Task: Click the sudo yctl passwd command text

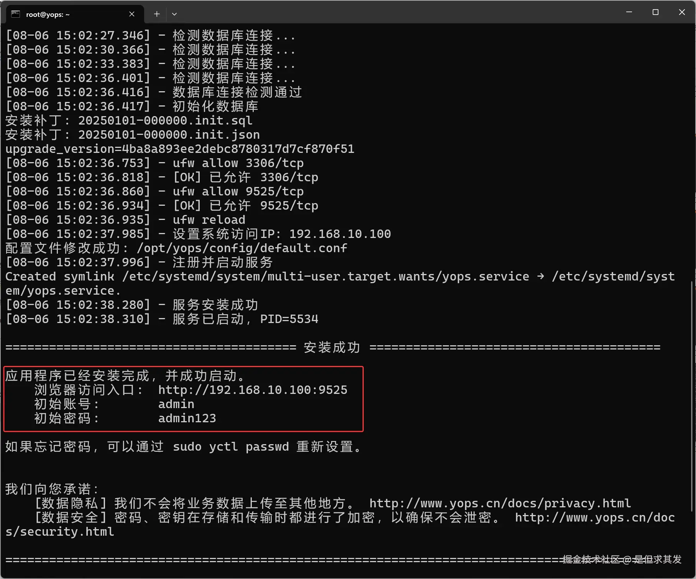Action: tap(230, 447)
